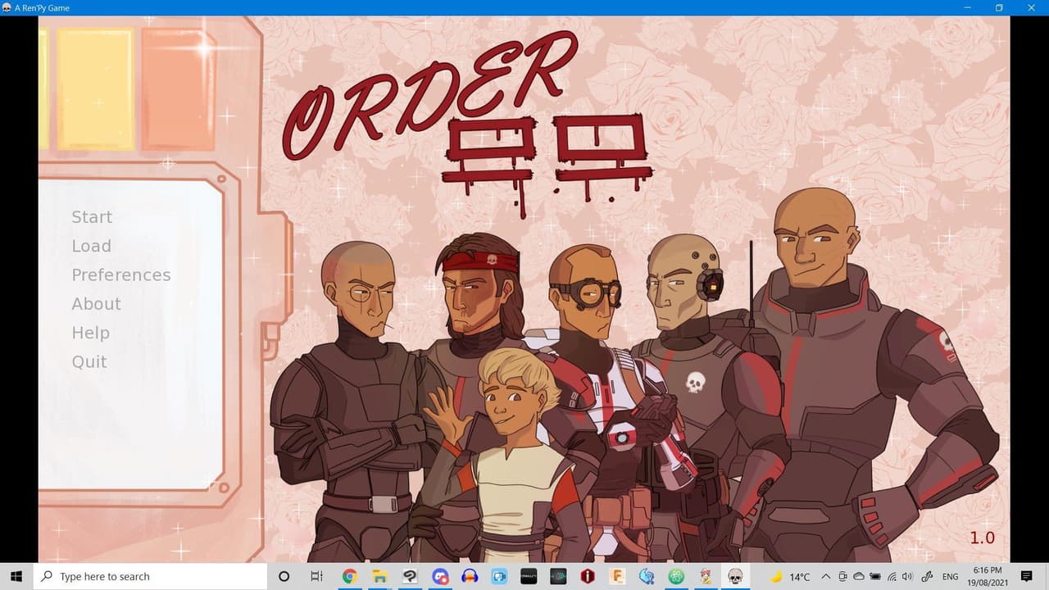Screen dimensions: 1049x590
Task: Quit the game from the main menu
Action: (89, 362)
